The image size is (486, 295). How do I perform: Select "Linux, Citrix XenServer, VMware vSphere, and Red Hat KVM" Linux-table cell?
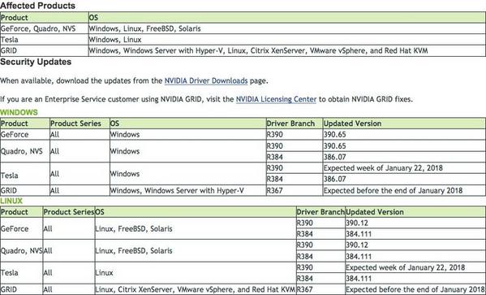tap(196, 289)
